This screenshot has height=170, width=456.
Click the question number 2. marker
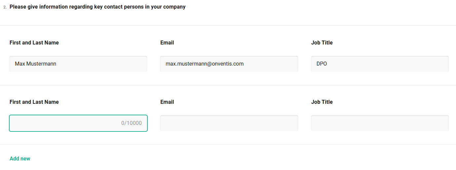click(x=5, y=7)
